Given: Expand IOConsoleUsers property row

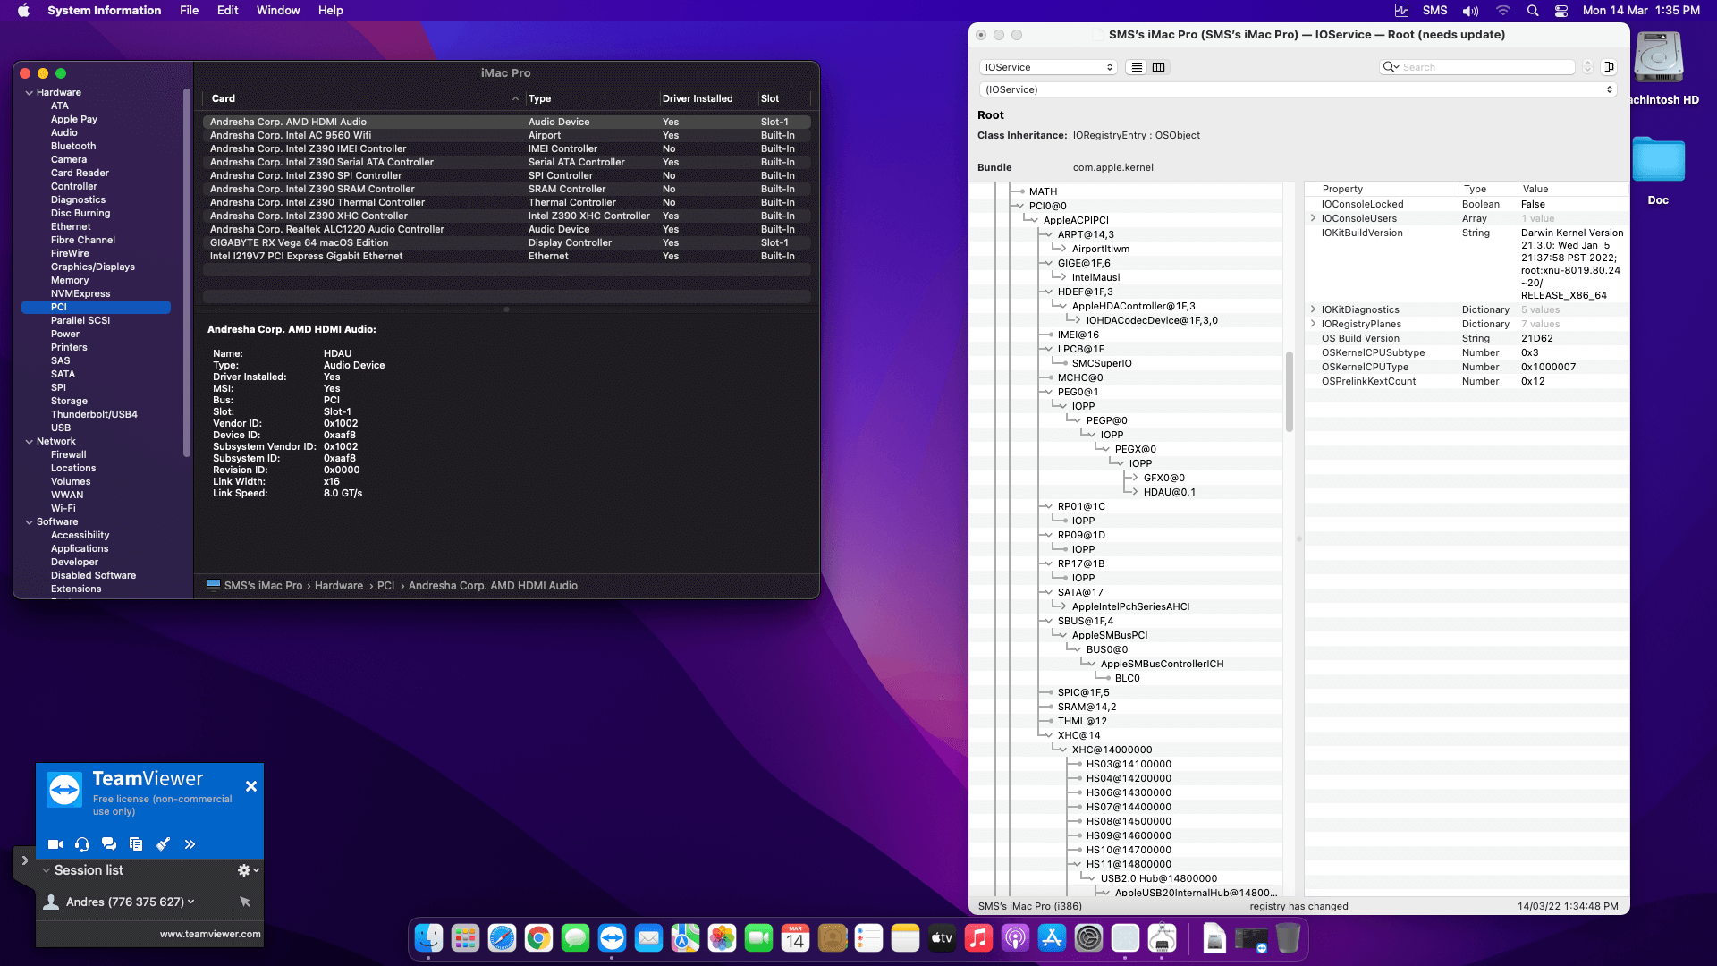Looking at the screenshot, I should (x=1313, y=218).
